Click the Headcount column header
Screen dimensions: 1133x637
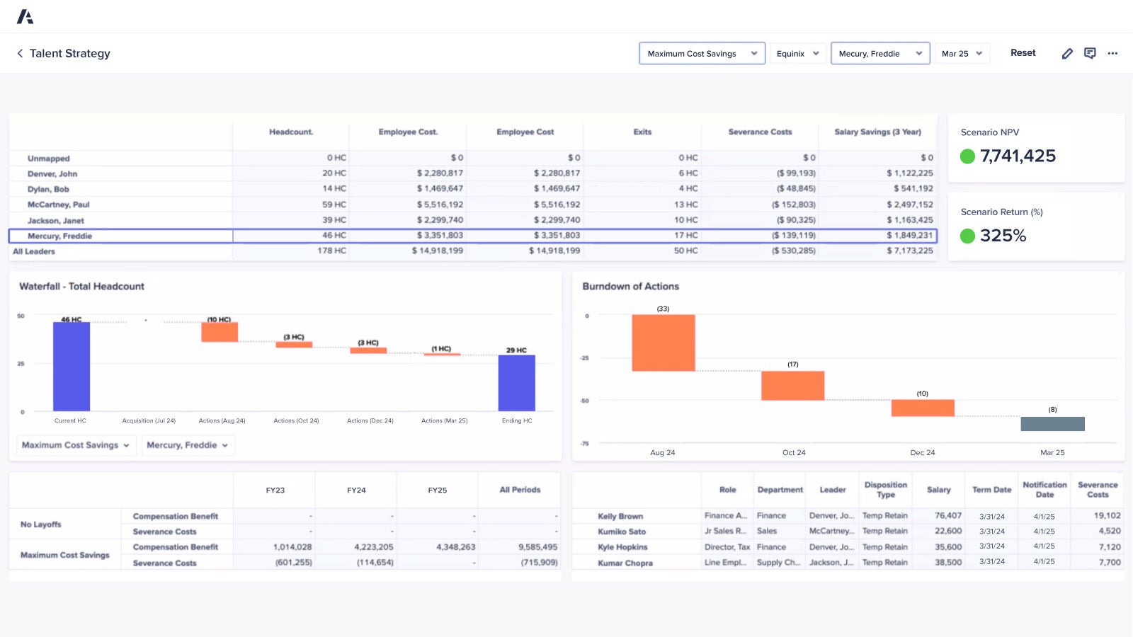[291, 132]
